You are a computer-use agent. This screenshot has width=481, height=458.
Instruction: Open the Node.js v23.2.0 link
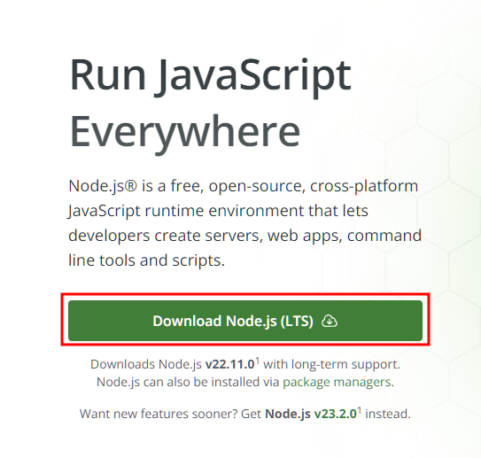coord(310,414)
